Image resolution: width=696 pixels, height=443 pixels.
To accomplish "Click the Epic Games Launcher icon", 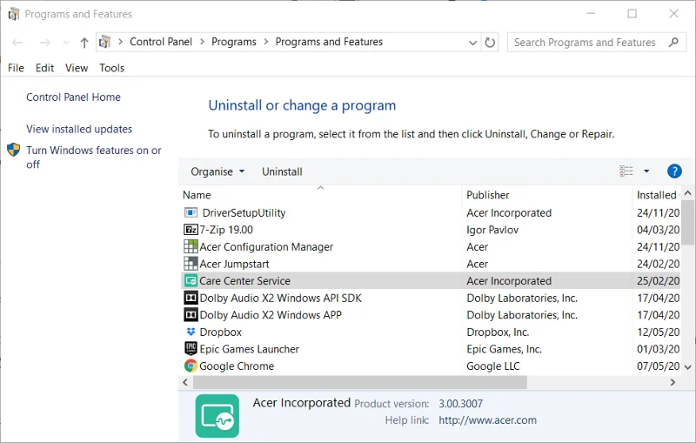I will (191, 349).
